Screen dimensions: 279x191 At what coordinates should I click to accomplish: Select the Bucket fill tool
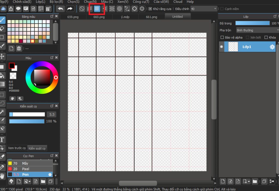tap(2, 76)
